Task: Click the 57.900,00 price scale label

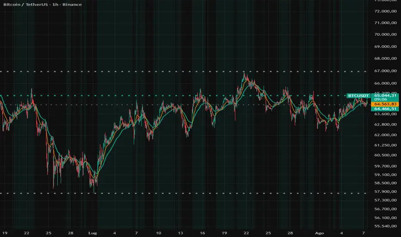Action: [386, 191]
